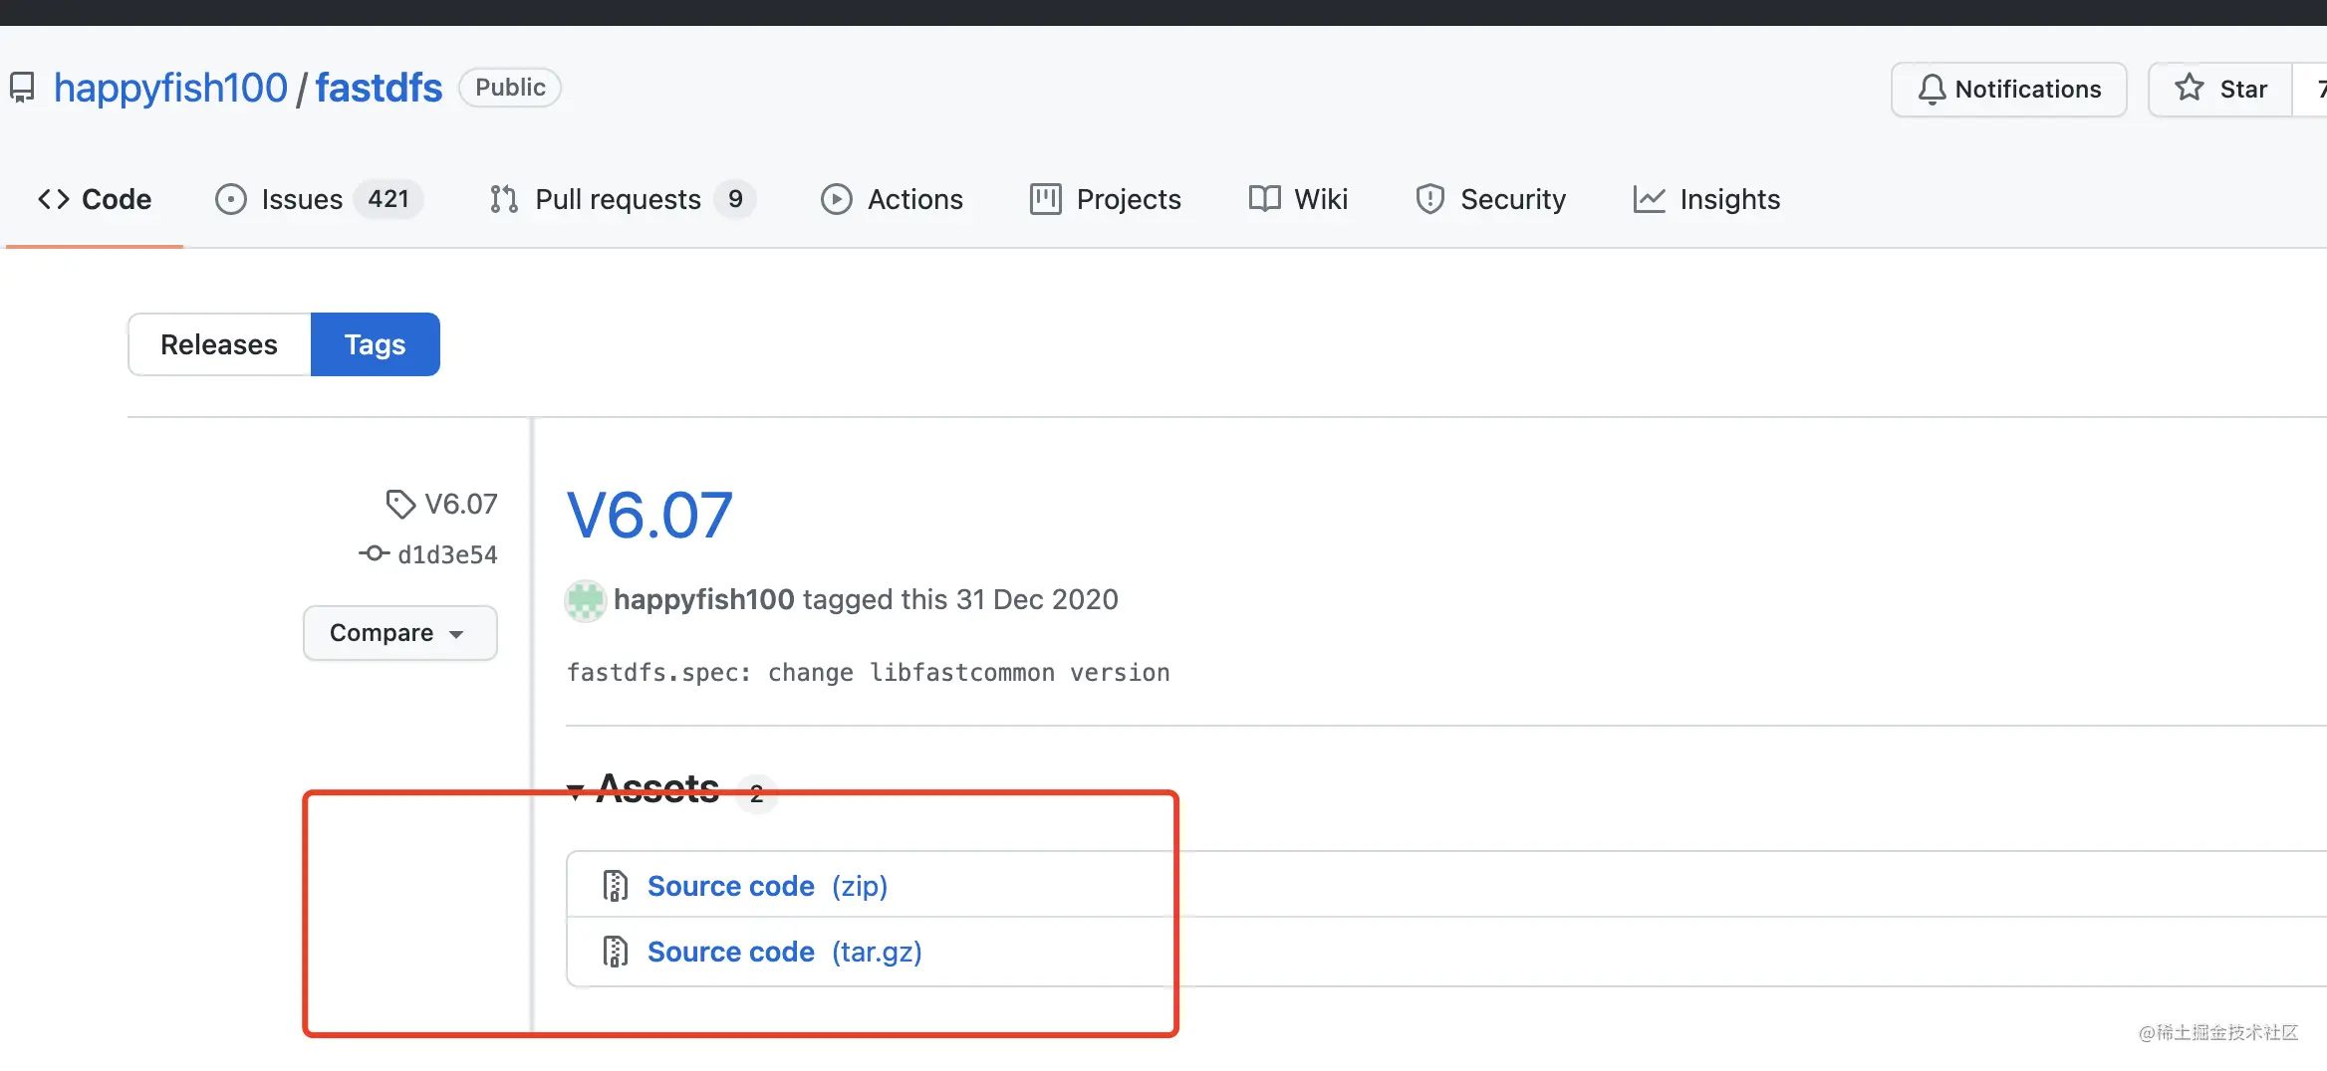Switch to the Releases toggle
The width and height of the screenshot is (2327, 1071).
pos(219,344)
